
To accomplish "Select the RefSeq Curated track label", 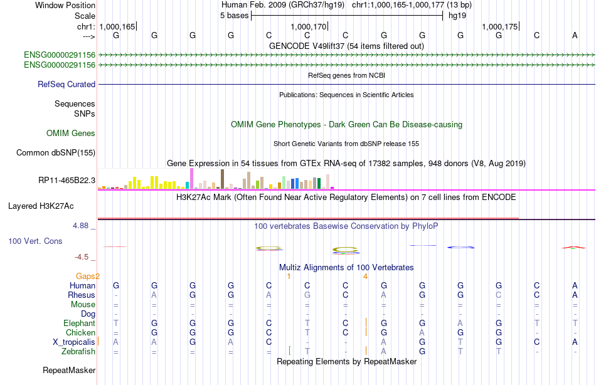I will pos(67,85).
